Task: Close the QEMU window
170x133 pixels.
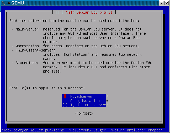Action: click(x=167, y=3)
